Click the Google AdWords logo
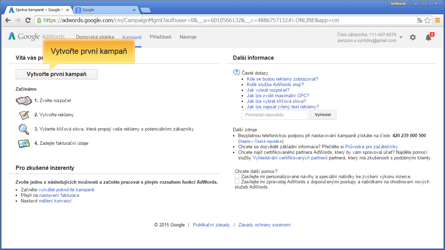The height and width of the screenshot is (250, 445). pos(37,36)
